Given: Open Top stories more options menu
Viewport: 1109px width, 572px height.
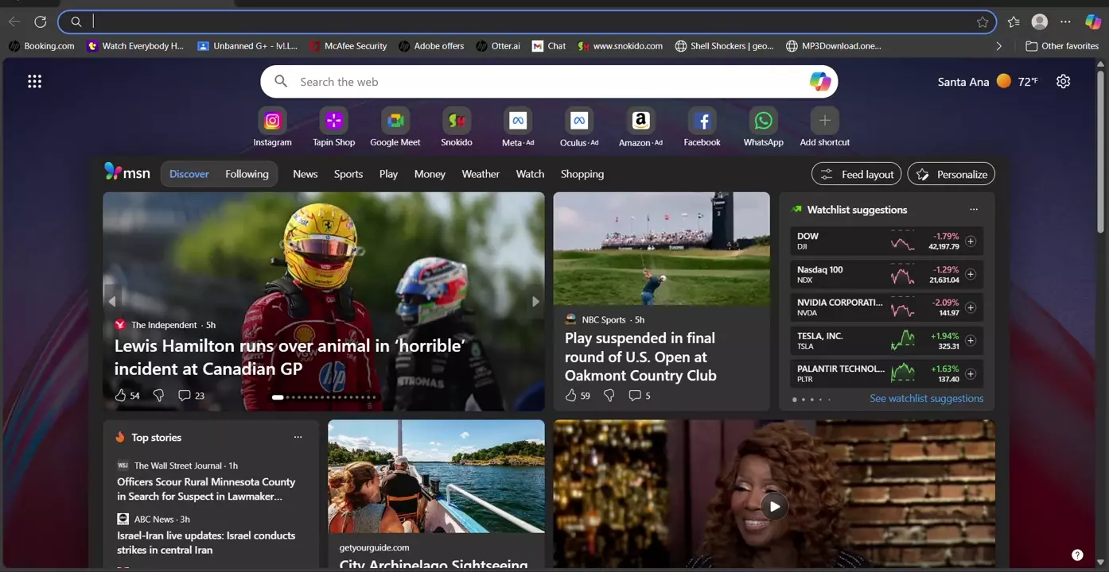Looking at the screenshot, I should 298,438.
